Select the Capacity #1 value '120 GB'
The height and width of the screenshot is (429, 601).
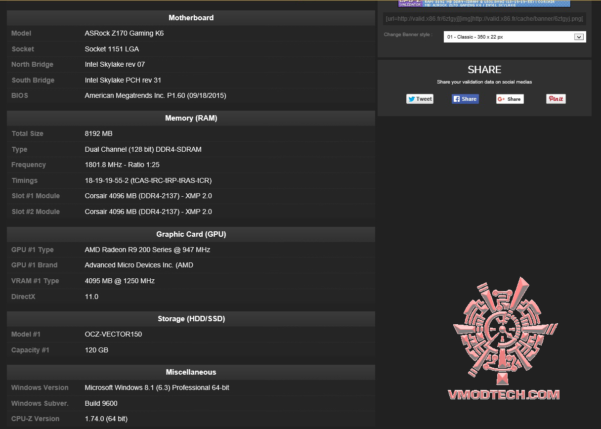point(96,350)
